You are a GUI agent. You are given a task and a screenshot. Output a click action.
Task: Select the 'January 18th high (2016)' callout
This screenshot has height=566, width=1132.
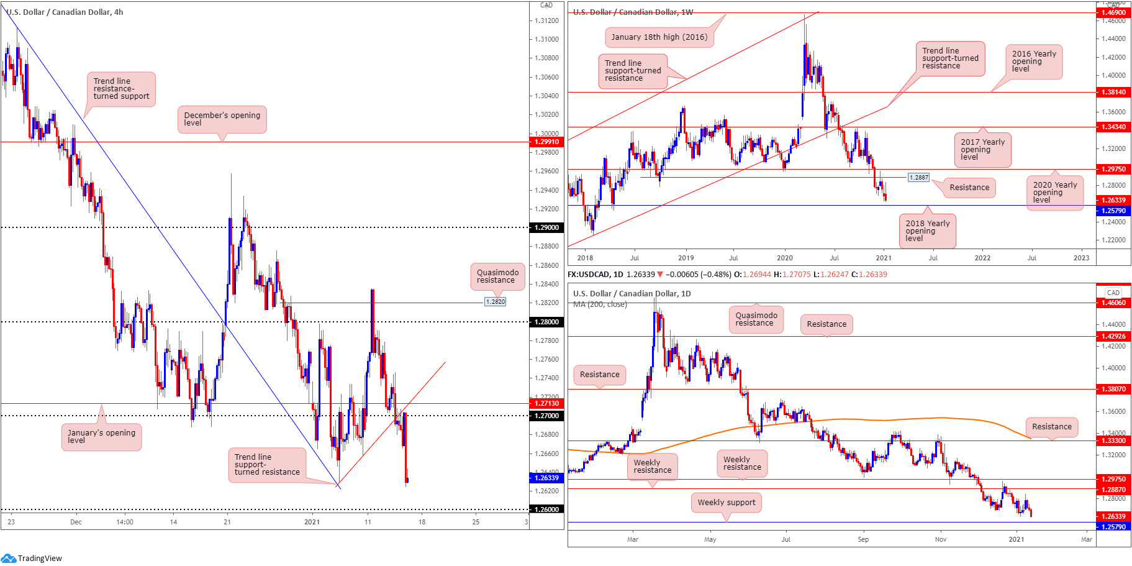(x=659, y=37)
